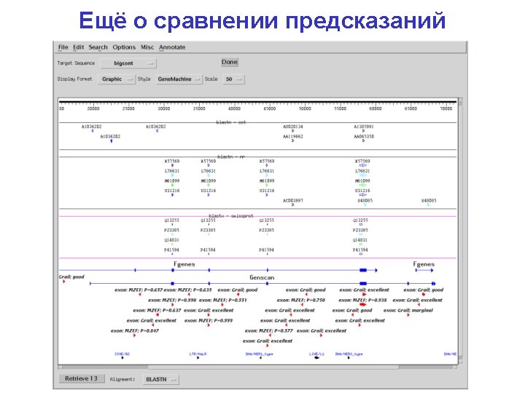Image resolution: width=525 pixels, height=393 pixels.
Task: Click the Done button
Action: coord(230,62)
